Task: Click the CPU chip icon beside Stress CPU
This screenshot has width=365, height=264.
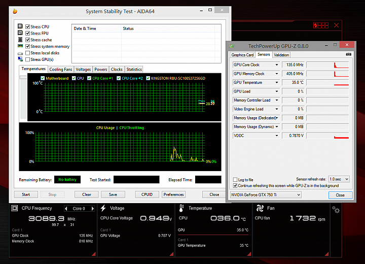Action: point(20,26)
